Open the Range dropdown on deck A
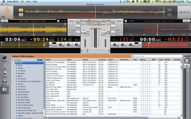This screenshot has width=191, height=119. click(x=78, y=23)
